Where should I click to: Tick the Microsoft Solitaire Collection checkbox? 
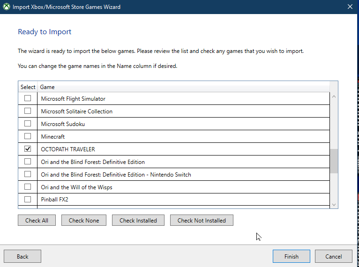[28, 111]
